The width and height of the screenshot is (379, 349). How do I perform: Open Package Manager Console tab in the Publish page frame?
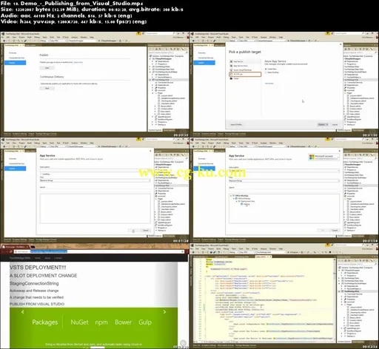pyautogui.click(x=46, y=134)
